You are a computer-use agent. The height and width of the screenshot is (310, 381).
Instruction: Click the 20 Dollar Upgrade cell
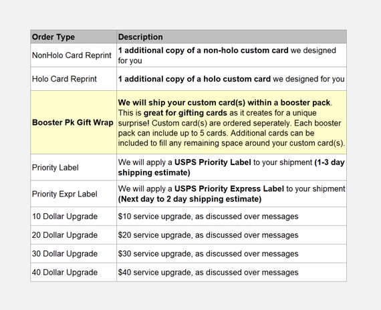click(x=74, y=235)
